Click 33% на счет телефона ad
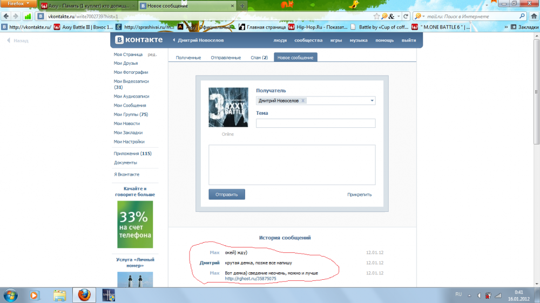 (135, 225)
